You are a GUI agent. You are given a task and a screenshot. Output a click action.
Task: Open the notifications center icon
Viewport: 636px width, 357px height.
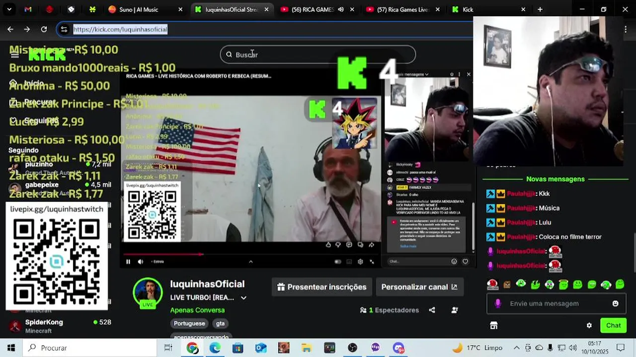point(621,348)
